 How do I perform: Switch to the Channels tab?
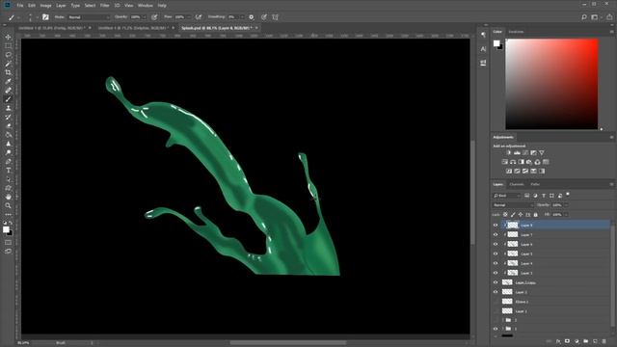pos(517,184)
